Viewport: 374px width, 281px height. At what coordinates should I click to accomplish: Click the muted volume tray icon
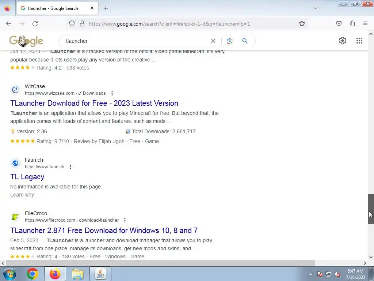(337, 274)
